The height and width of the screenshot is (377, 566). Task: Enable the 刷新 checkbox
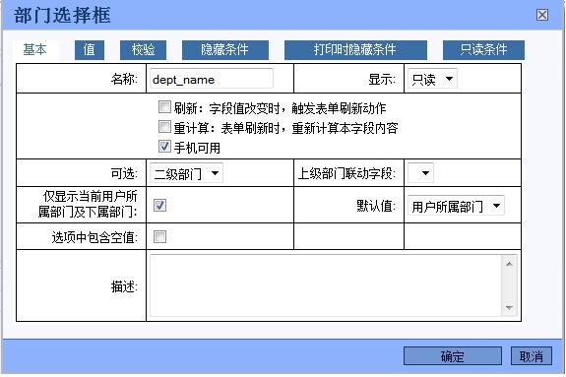pos(164,107)
